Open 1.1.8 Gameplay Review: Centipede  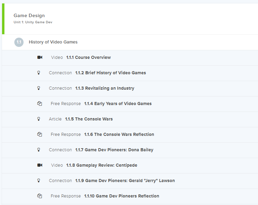pos(102,165)
